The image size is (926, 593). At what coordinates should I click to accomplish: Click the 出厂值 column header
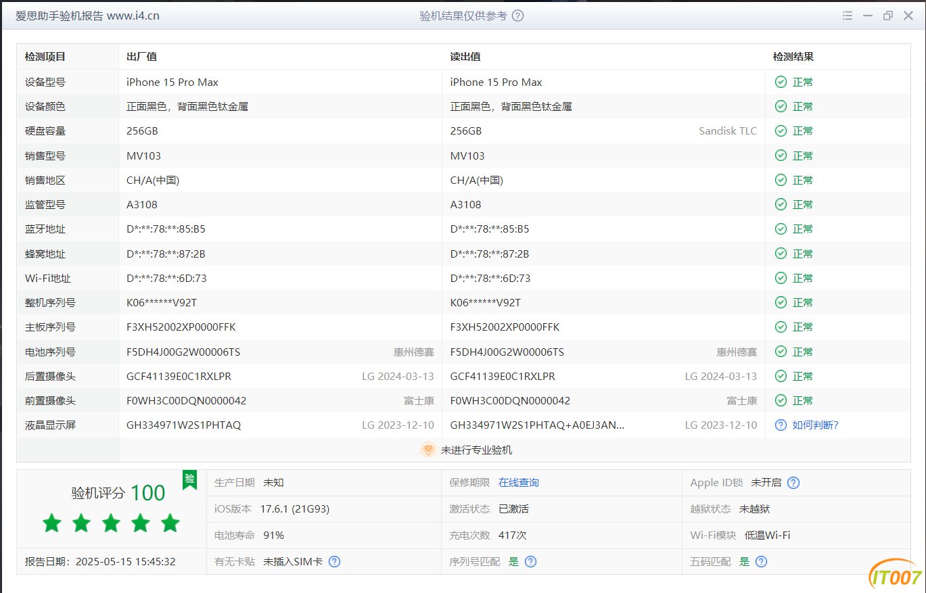(141, 57)
